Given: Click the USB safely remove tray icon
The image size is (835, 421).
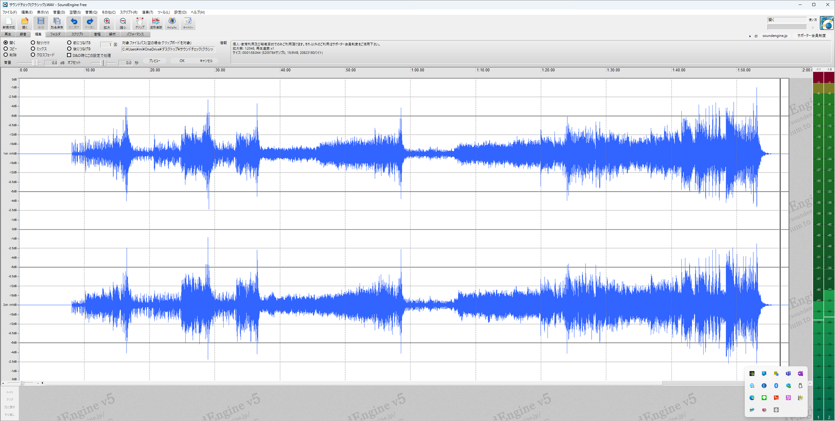Looking at the screenshot, I should pyautogui.click(x=800, y=386).
